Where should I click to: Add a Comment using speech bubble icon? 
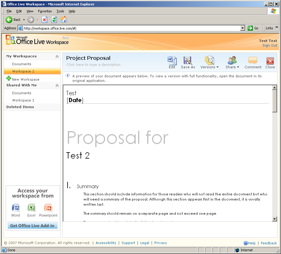(x=253, y=60)
